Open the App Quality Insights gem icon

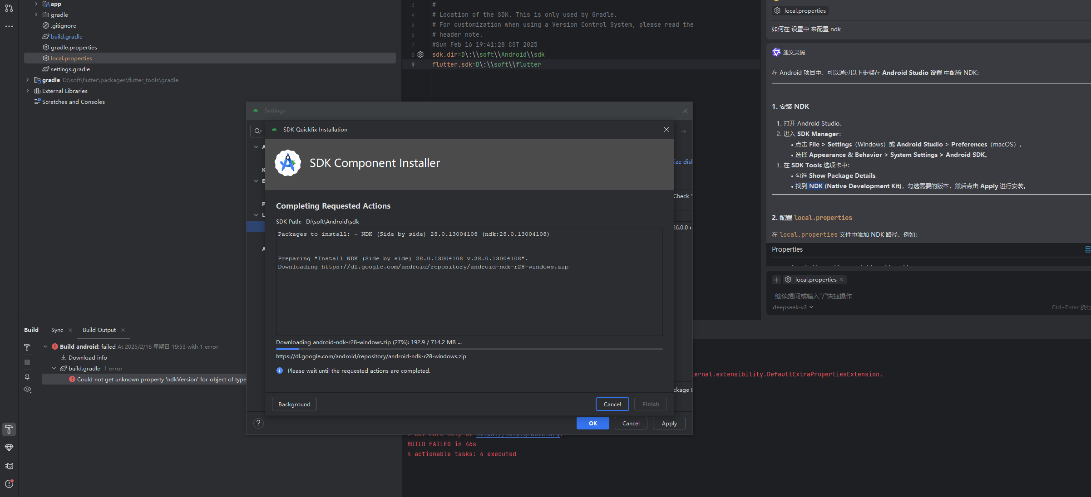click(x=9, y=448)
